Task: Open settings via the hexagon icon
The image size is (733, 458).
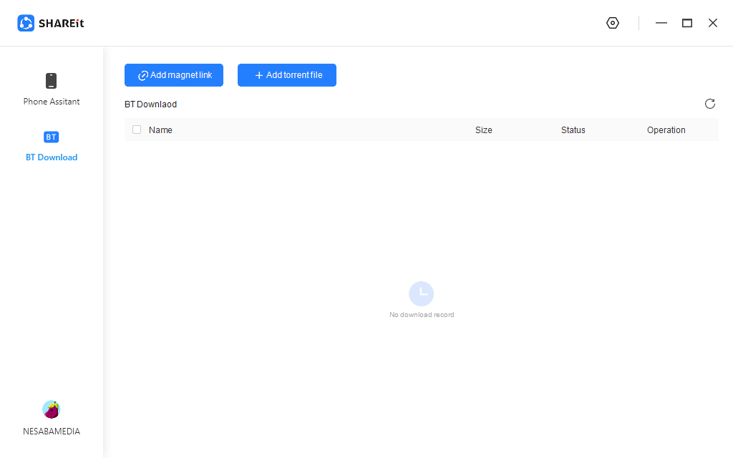Action: click(612, 23)
